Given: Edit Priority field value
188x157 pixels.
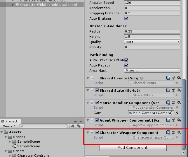Looking at the screenshot, I should 152,47.
